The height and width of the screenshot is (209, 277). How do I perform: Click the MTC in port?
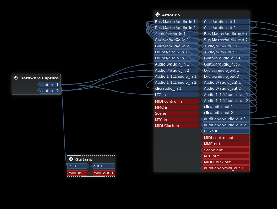[x=177, y=120]
